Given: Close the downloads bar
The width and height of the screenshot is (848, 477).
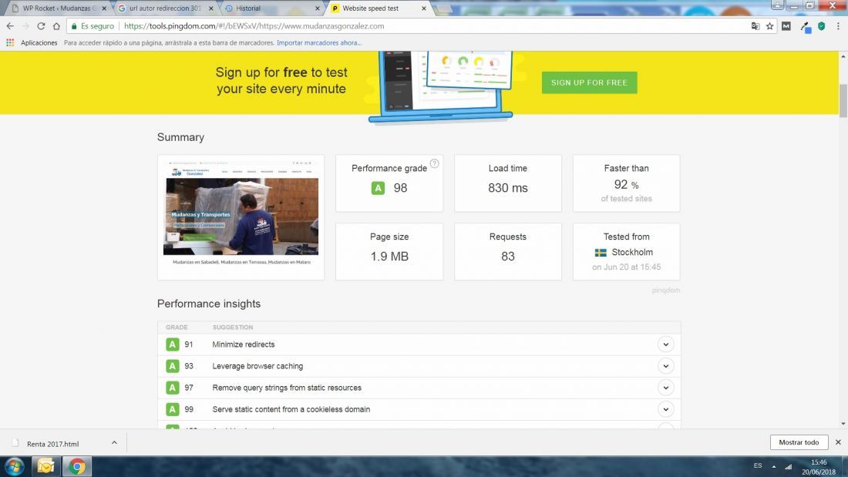Looking at the screenshot, I should click(x=838, y=442).
